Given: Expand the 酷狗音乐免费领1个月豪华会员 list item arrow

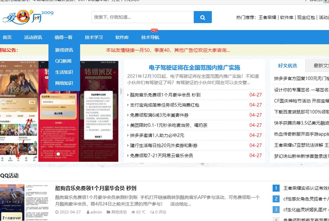Looking at the screenshot, I should pyautogui.click(x=128, y=95).
